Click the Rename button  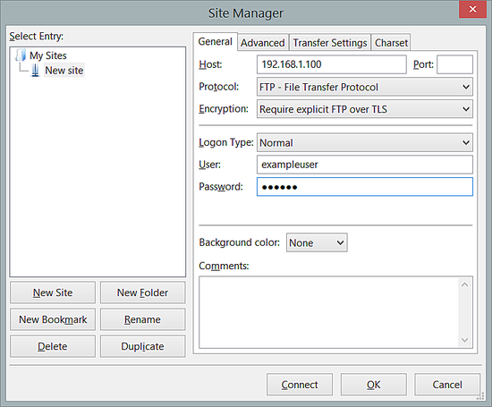pos(143,319)
